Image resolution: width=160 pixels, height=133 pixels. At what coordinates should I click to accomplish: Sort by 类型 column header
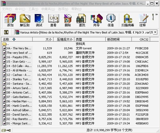tap(90, 39)
